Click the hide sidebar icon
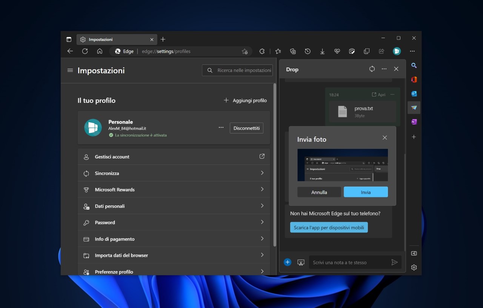The width and height of the screenshot is (483, 308). point(414,253)
